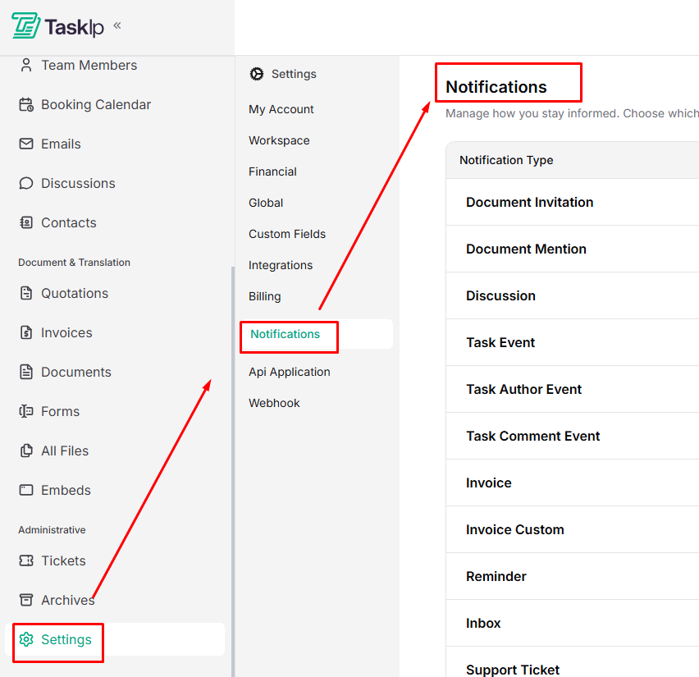
Task: Open Booking Calendar icon in sidebar
Action: pos(26,104)
